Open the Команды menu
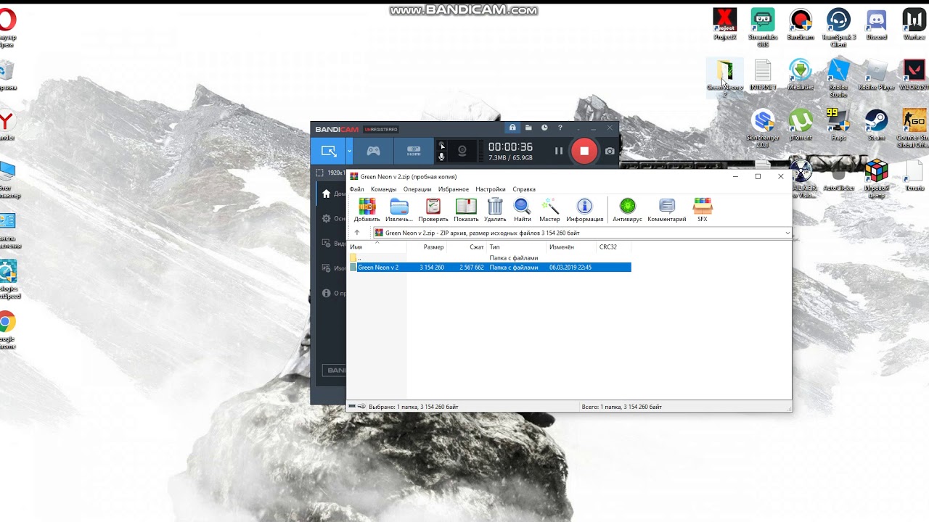 [383, 189]
